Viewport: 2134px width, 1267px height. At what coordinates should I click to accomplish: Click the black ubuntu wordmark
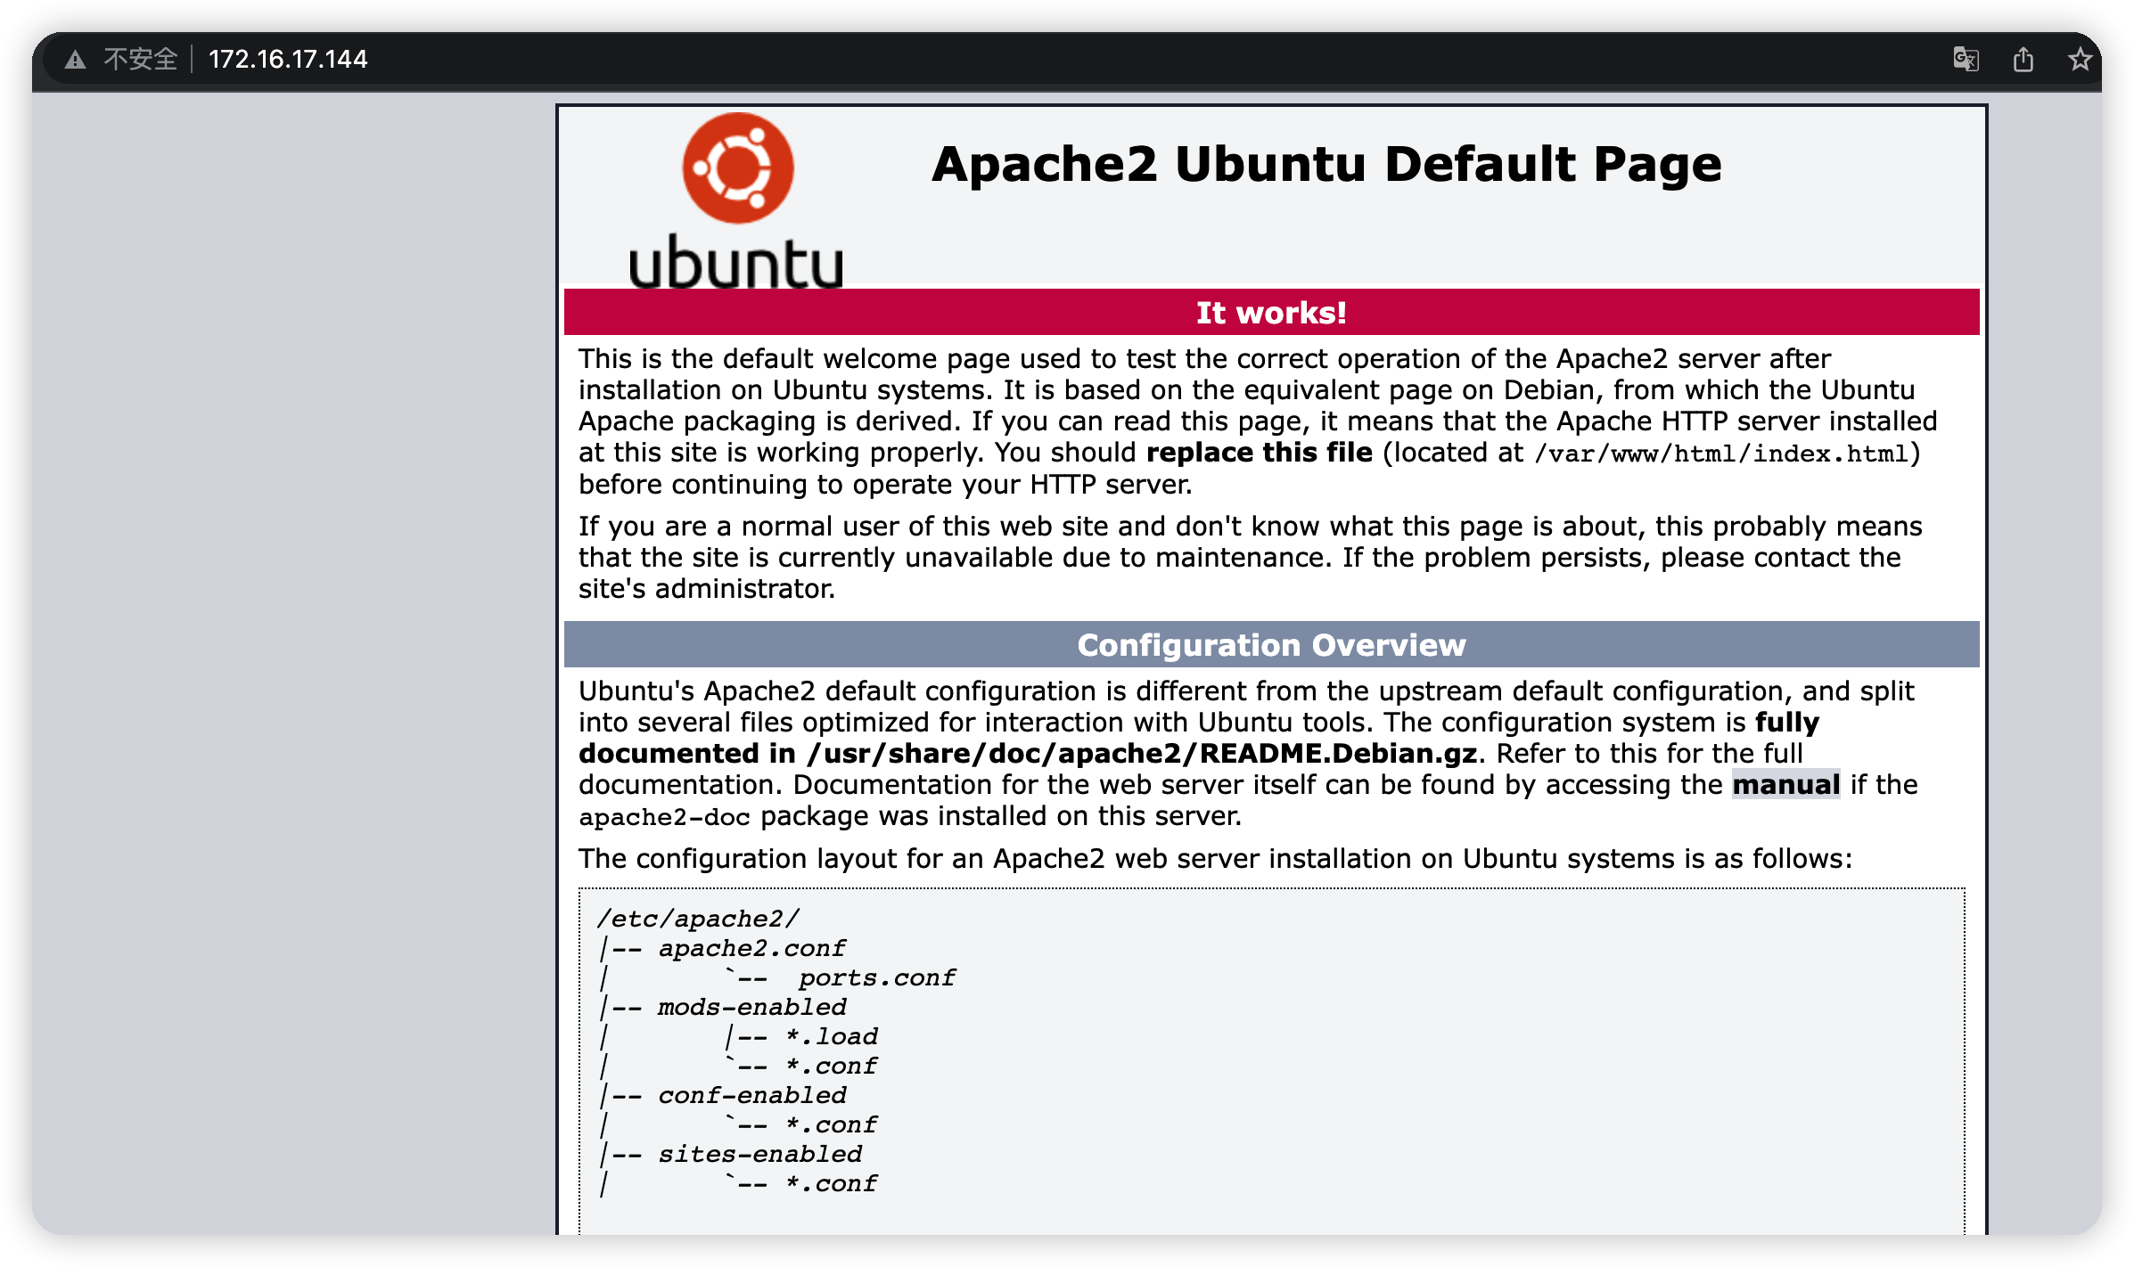[735, 263]
